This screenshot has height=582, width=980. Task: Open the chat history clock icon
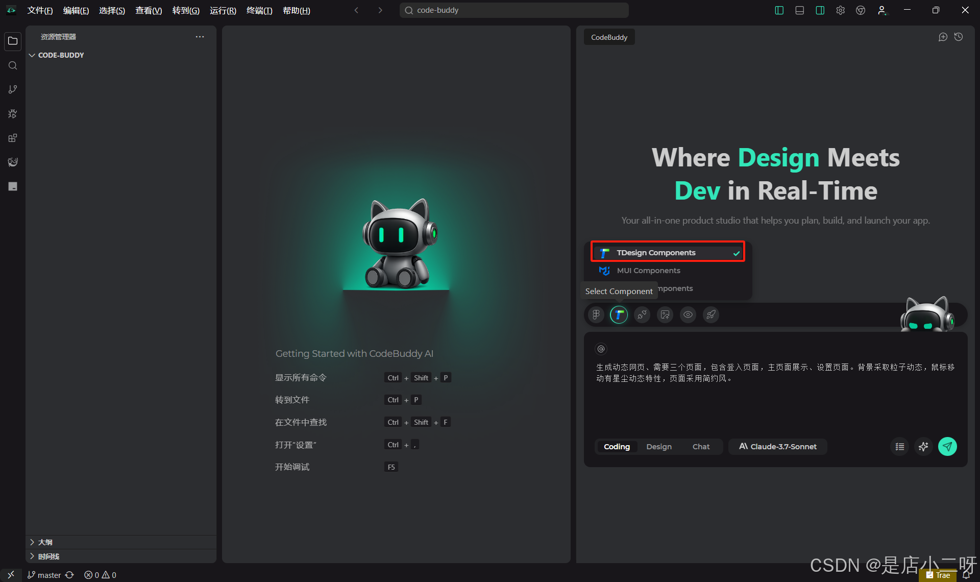pos(959,37)
